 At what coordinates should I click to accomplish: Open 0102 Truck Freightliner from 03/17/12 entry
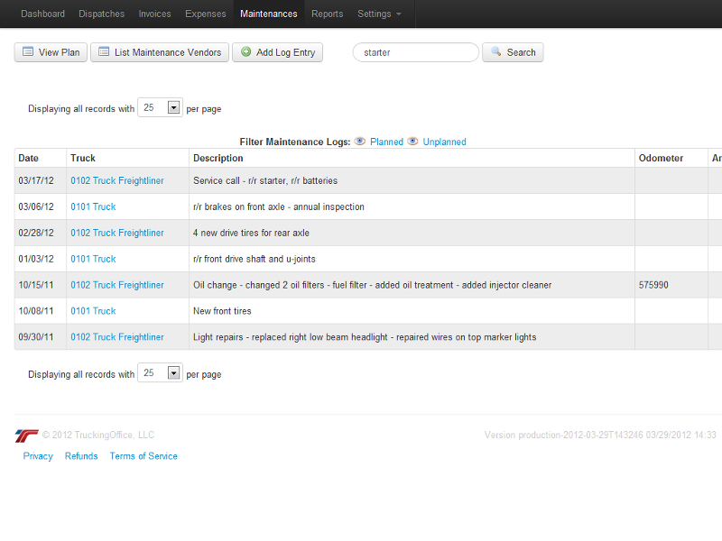pyautogui.click(x=117, y=180)
